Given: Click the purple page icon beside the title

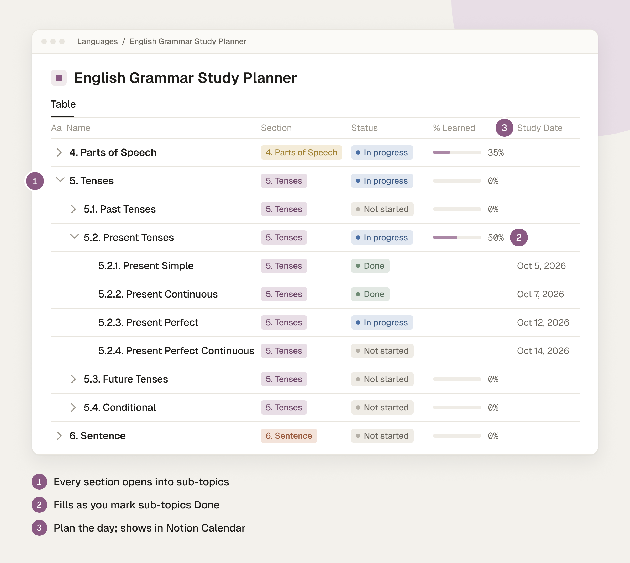Looking at the screenshot, I should click(x=59, y=78).
